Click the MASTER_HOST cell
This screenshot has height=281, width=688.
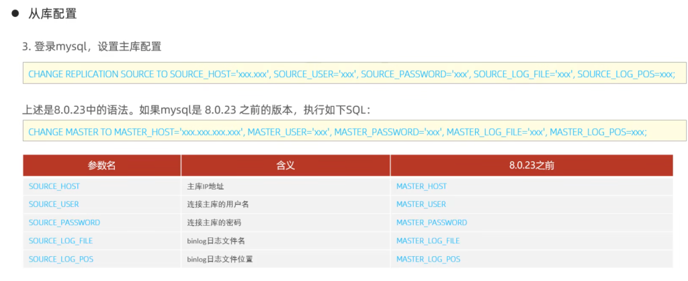(x=421, y=186)
